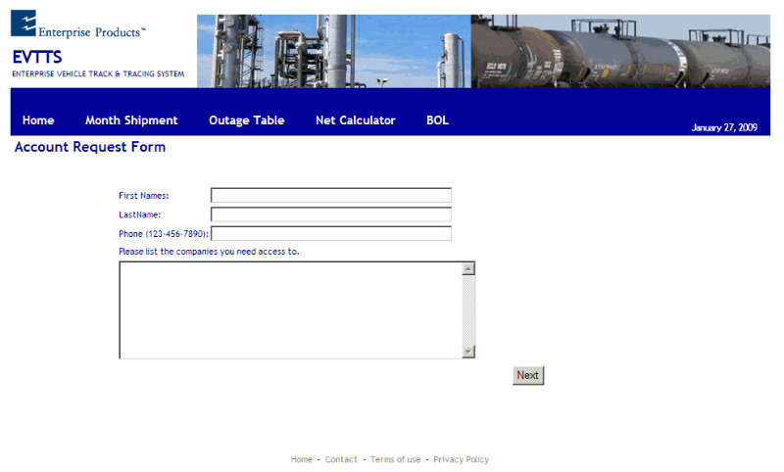Click the Enterprise Products logo icon
The height and width of the screenshot is (472, 784).
pyautogui.click(x=24, y=24)
